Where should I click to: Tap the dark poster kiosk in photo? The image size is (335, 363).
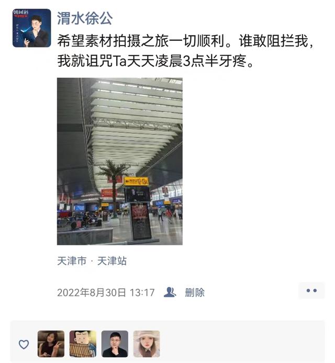pyautogui.click(x=141, y=222)
